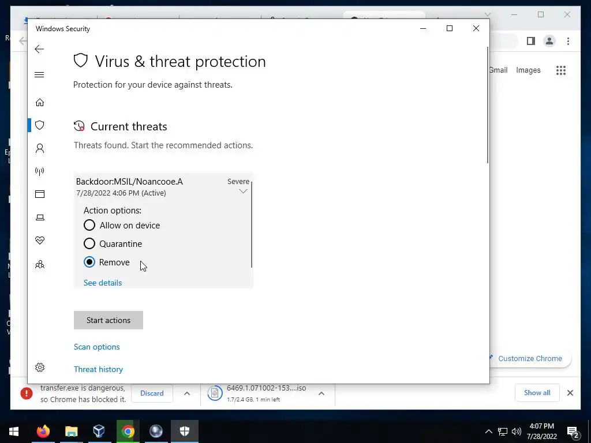
Task: Click See details link
Action: 103,283
